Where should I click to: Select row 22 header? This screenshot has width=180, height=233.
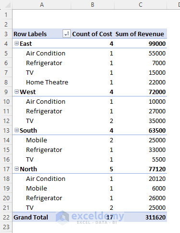pos(6,217)
